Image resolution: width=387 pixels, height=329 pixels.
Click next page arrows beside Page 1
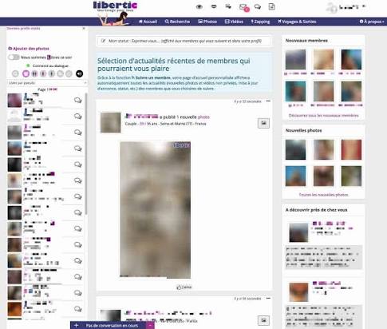(x=53, y=89)
